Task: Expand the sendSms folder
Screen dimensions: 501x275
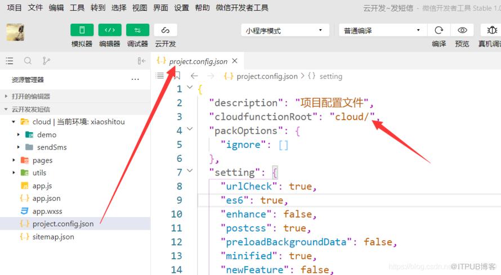Action: [19, 147]
